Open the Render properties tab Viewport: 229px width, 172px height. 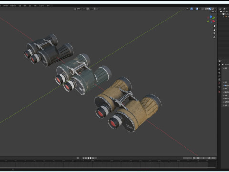pyautogui.click(x=219, y=69)
